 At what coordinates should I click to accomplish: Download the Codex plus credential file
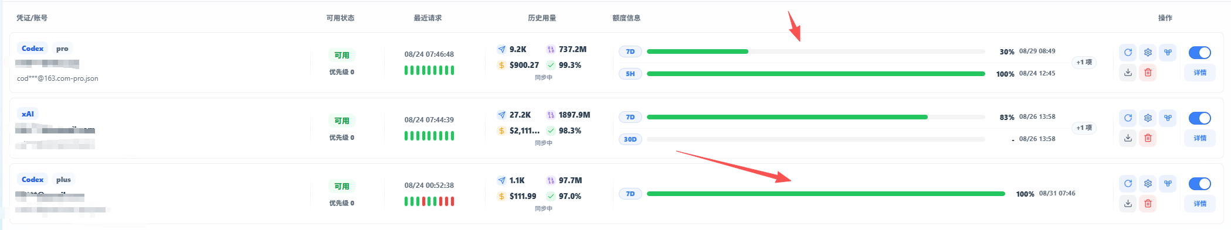(x=1128, y=204)
